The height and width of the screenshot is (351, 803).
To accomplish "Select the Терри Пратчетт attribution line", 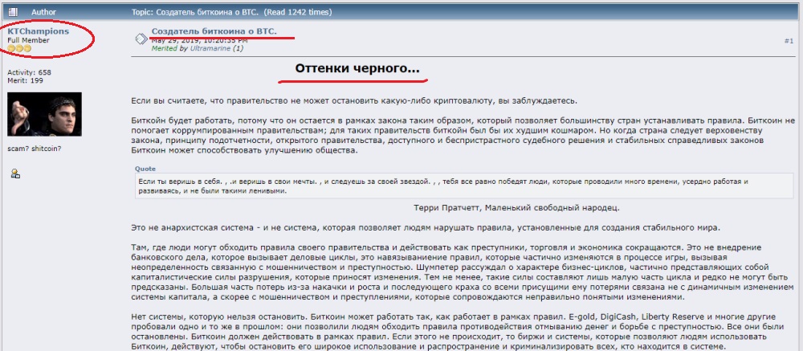I will (516, 207).
